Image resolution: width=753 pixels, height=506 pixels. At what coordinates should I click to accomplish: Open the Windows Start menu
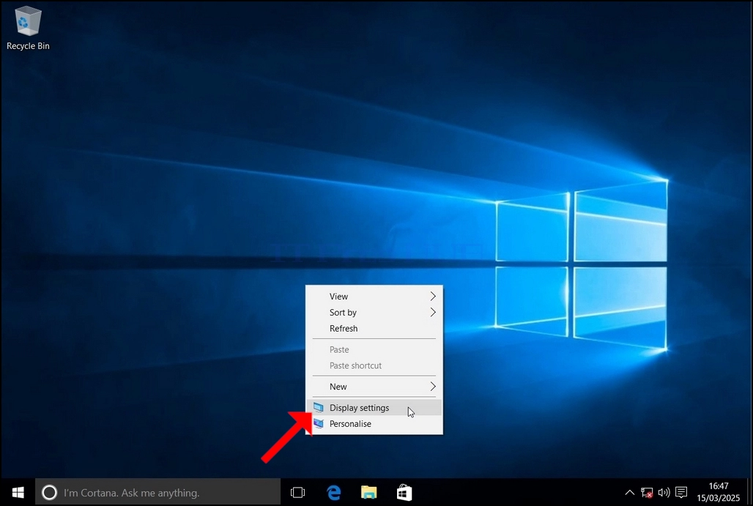(18, 493)
